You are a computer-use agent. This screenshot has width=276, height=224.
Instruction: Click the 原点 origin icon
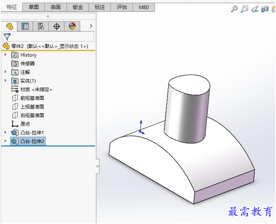click(15, 124)
